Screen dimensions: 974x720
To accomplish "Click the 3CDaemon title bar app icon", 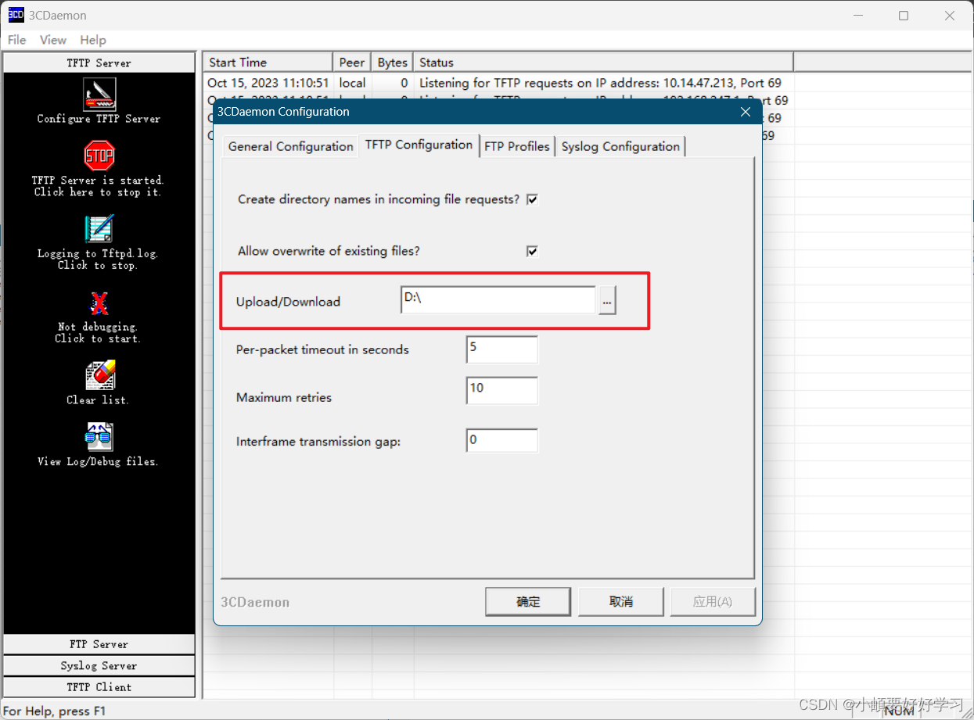I will [16, 15].
